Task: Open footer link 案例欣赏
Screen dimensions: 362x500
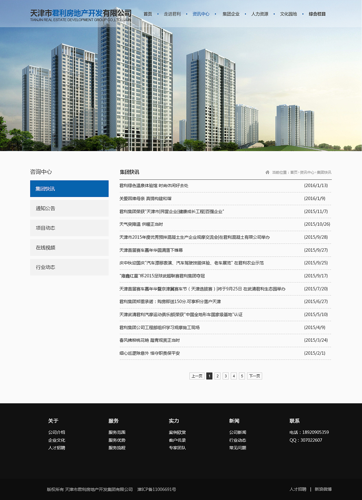Action: point(177,432)
